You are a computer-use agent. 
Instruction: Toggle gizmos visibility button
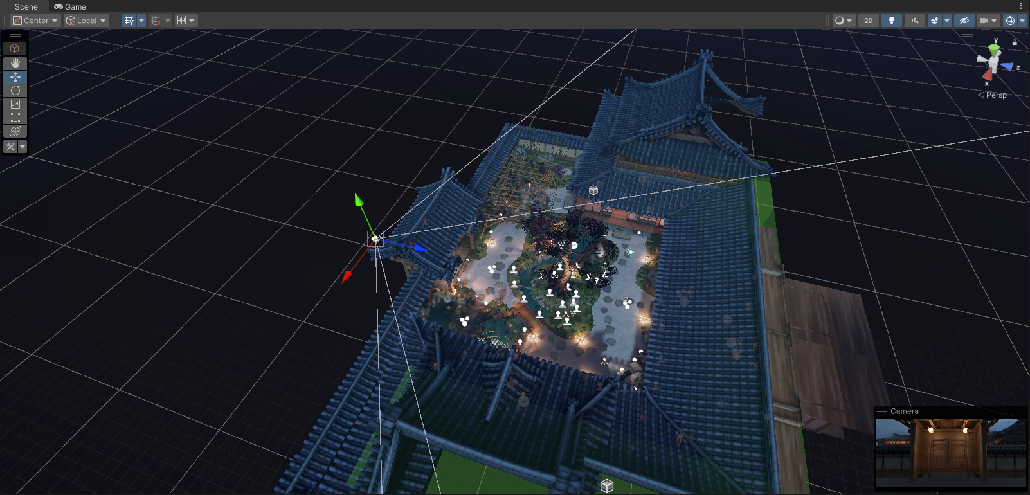1010,21
